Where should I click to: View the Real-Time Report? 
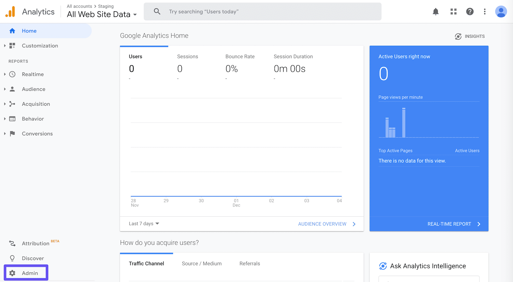449,224
